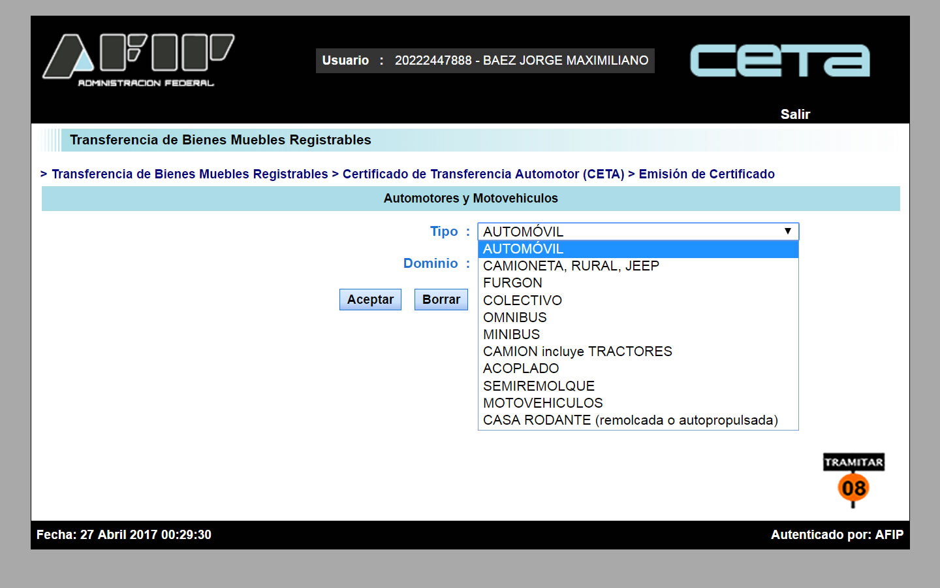Image resolution: width=940 pixels, height=588 pixels.
Task: Click the Borrar button
Action: pyautogui.click(x=441, y=299)
